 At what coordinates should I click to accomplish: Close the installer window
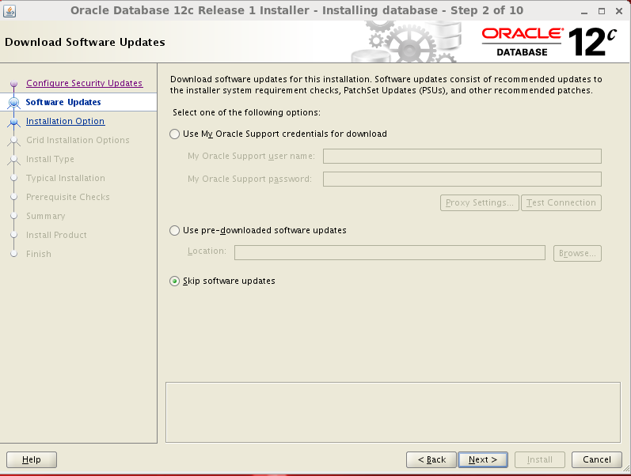pyautogui.click(x=619, y=11)
